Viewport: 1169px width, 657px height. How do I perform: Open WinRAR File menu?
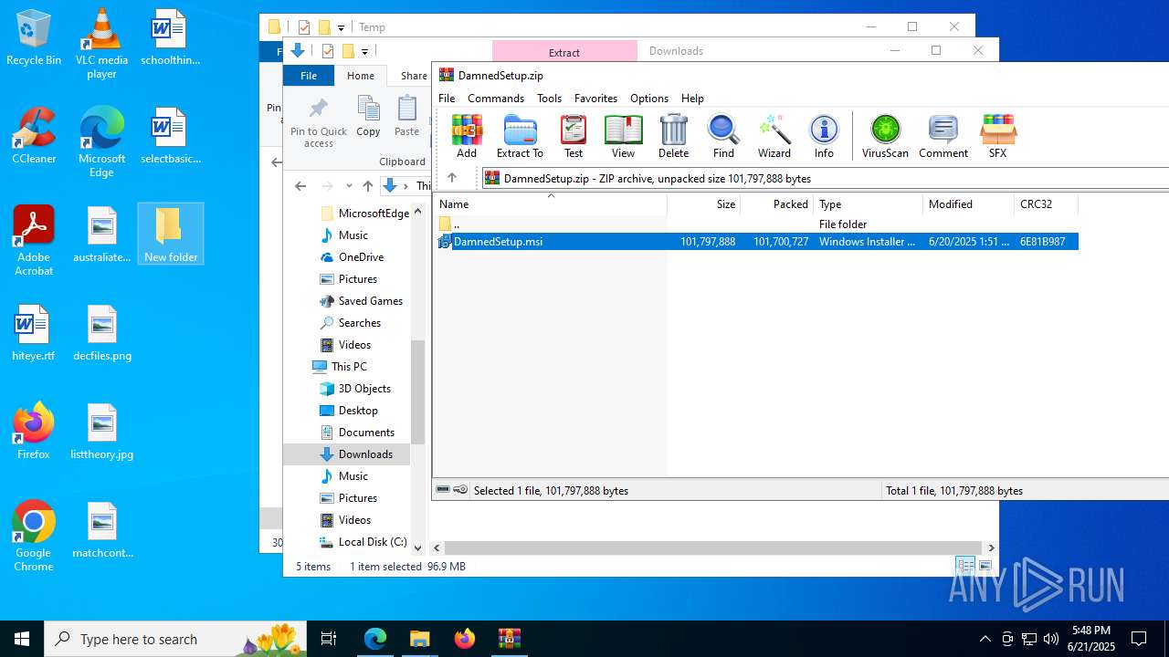point(447,99)
